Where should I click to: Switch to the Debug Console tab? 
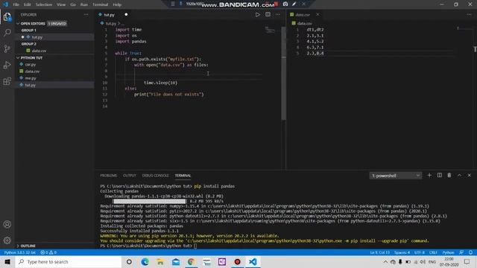pyautogui.click(x=156, y=176)
